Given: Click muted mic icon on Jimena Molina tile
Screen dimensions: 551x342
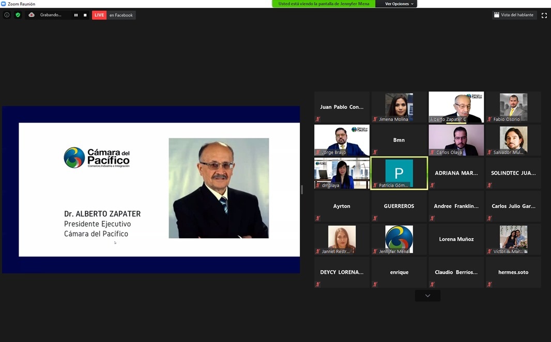Looking at the screenshot, I should (375, 119).
